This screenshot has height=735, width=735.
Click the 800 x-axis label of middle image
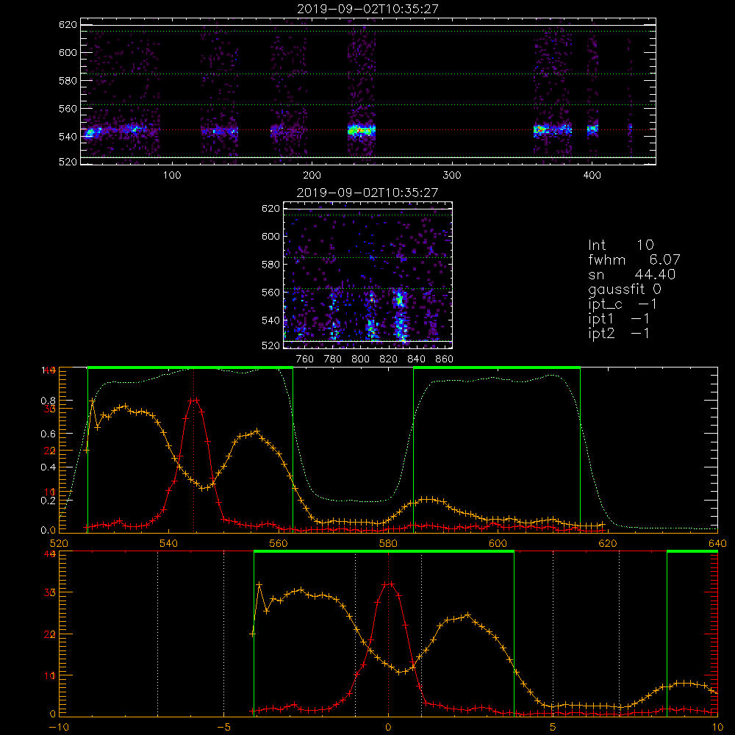pyautogui.click(x=360, y=359)
